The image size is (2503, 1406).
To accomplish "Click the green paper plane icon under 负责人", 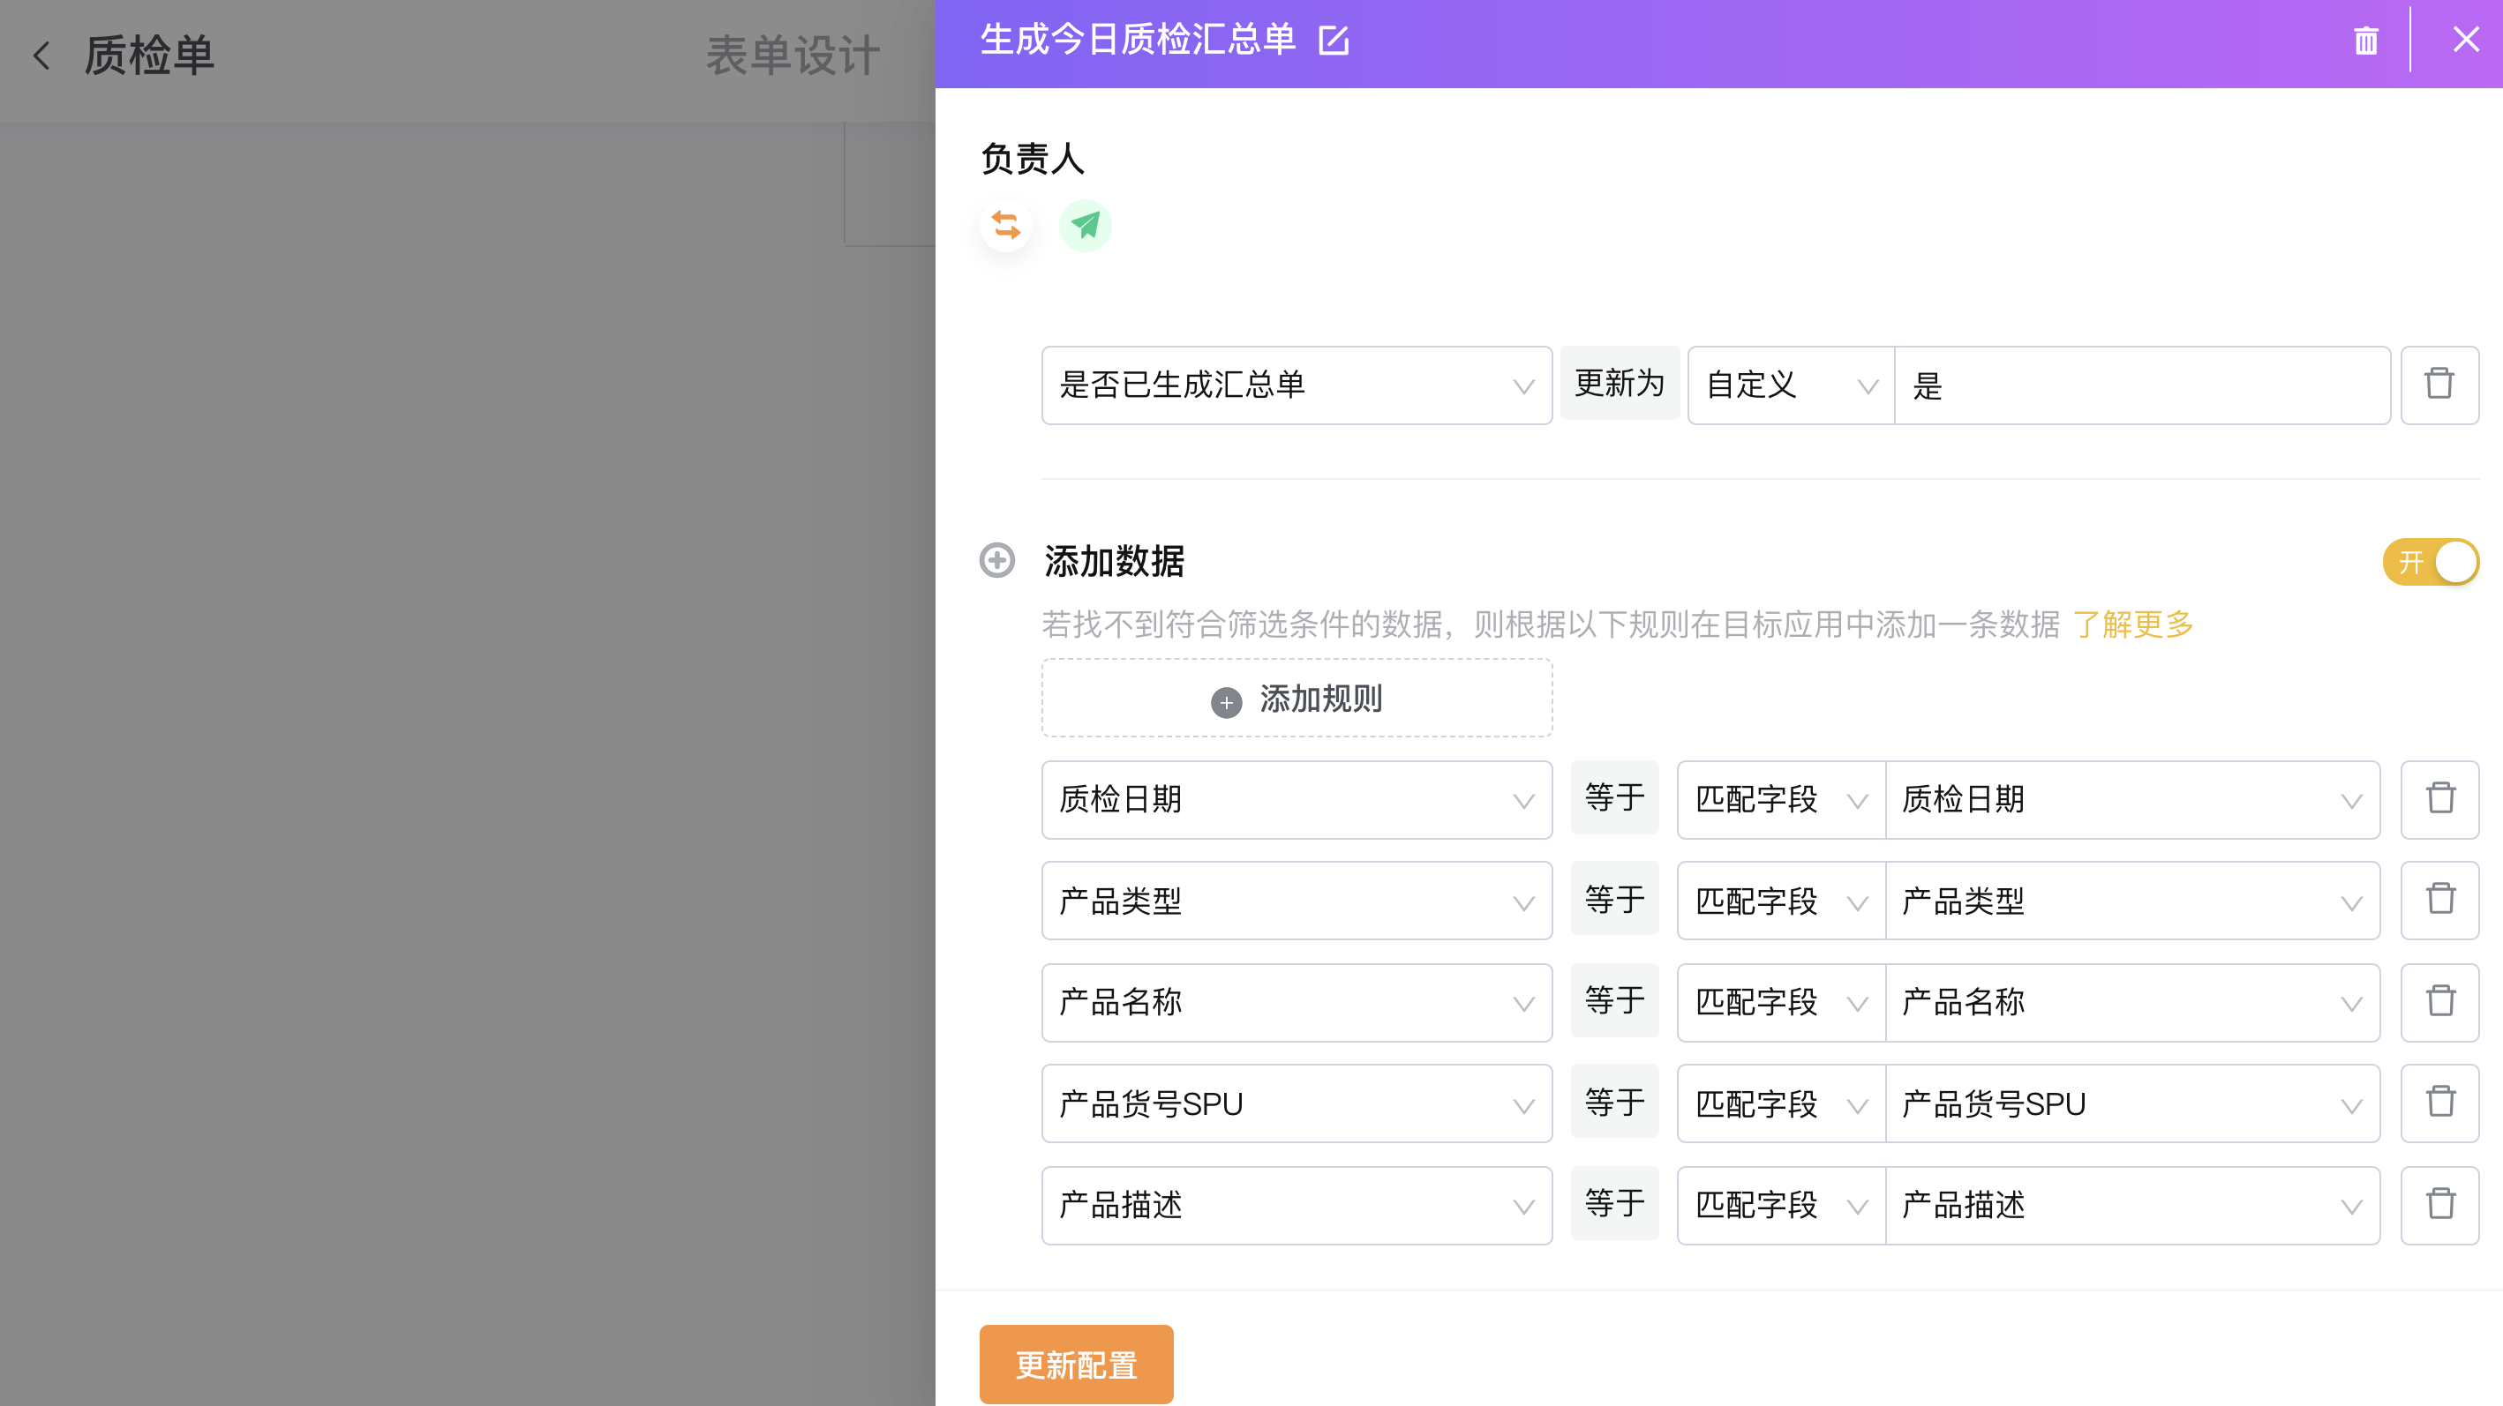I will click(1085, 225).
